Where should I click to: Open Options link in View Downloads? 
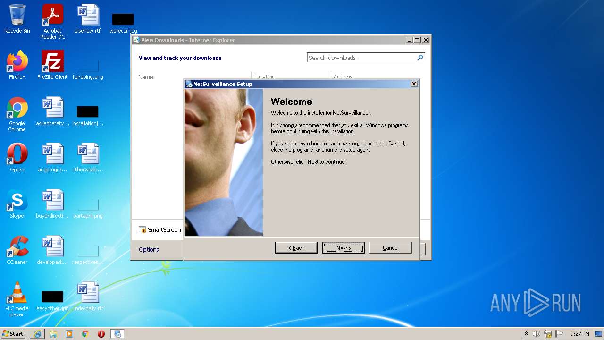(149, 250)
